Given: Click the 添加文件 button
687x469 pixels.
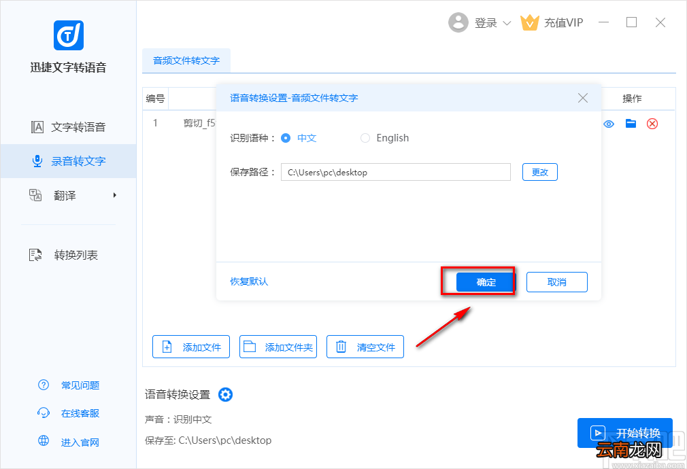Looking at the screenshot, I should 191,347.
